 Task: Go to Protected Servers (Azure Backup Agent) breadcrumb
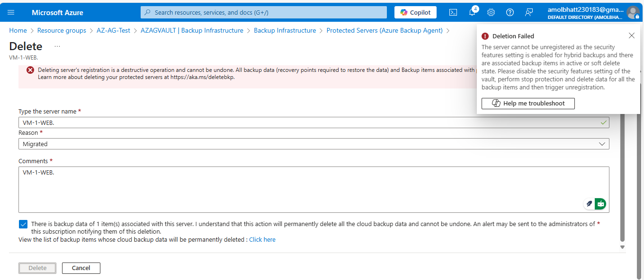coord(385,30)
